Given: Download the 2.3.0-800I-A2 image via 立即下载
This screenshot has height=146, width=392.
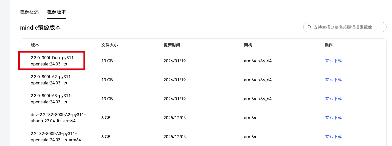Looking at the screenshot, I should [x=333, y=80].
